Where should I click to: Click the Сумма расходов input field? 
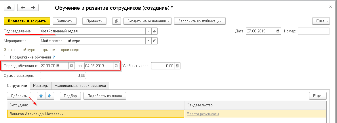coord(63,76)
